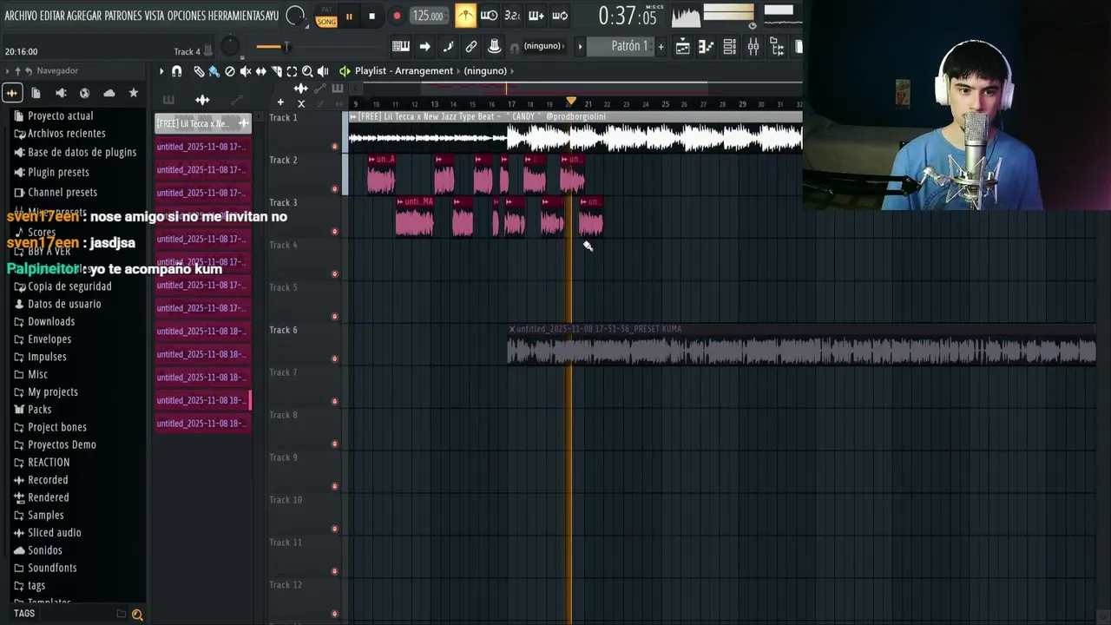Open the VISTA menu

[x=154, y=16]
